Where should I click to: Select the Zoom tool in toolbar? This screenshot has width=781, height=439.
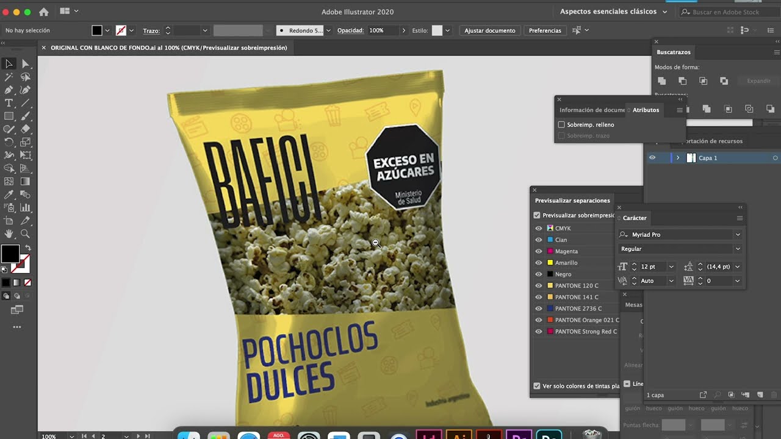[26, 234]
